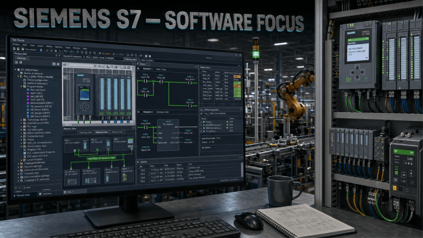The image size is (423, 238).
Task: Open the Main [OB1] block
Action: [x=35, y=93]
